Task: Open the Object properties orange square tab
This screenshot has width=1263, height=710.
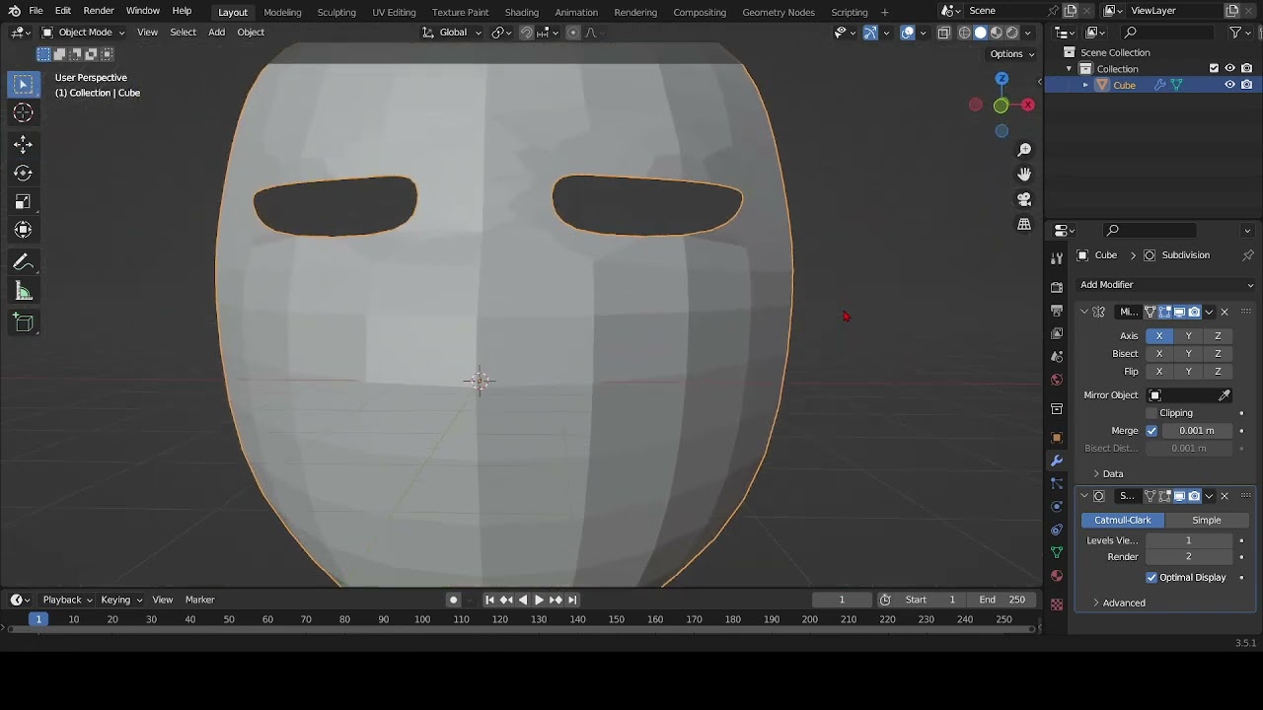Action: [x=1057, y=437]
